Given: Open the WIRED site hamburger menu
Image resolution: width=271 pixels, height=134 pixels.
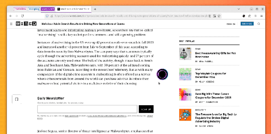Looking at the screenshot, I should (x=11, y=24).
